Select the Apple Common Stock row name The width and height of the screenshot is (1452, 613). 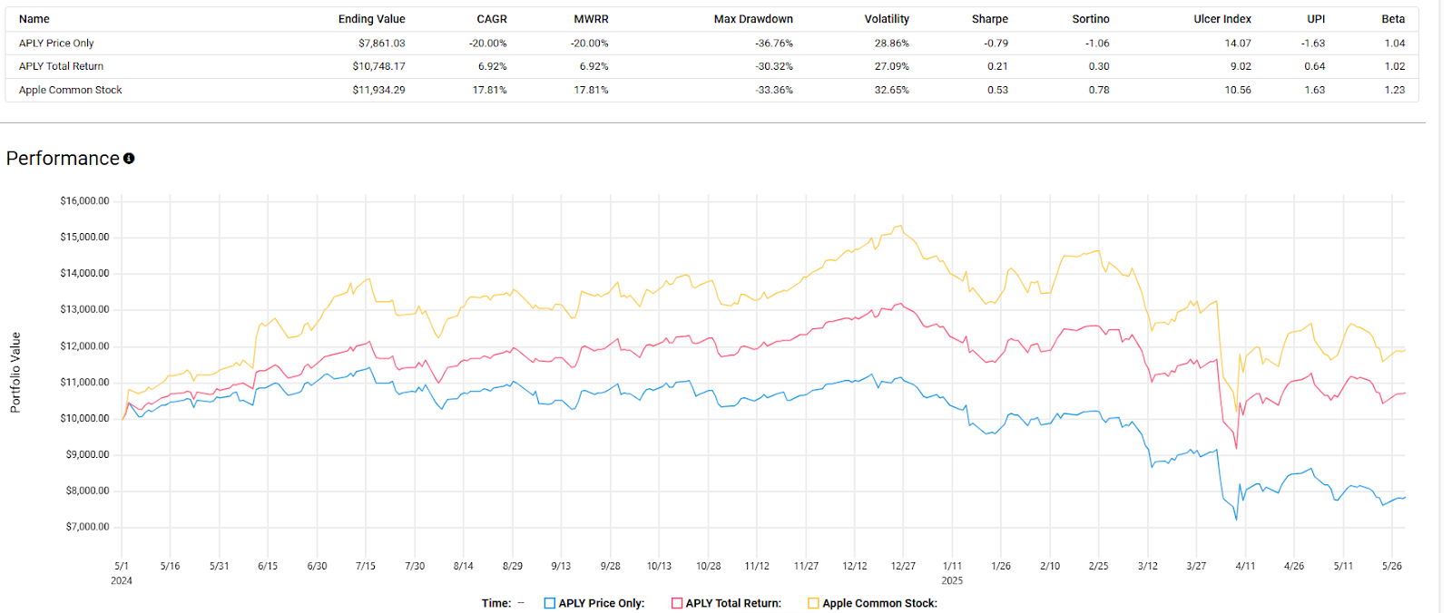tap(70, 90)
